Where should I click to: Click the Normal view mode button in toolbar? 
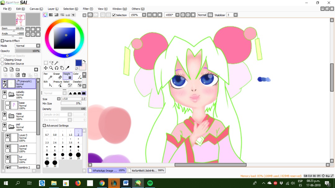202,15
